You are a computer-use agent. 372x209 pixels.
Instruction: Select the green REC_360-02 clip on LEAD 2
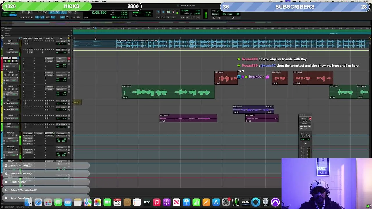[x=168, y=92]
